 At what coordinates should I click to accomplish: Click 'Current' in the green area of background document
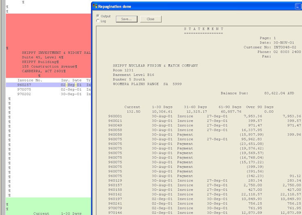pyautogui.click(x=41, y=213)
